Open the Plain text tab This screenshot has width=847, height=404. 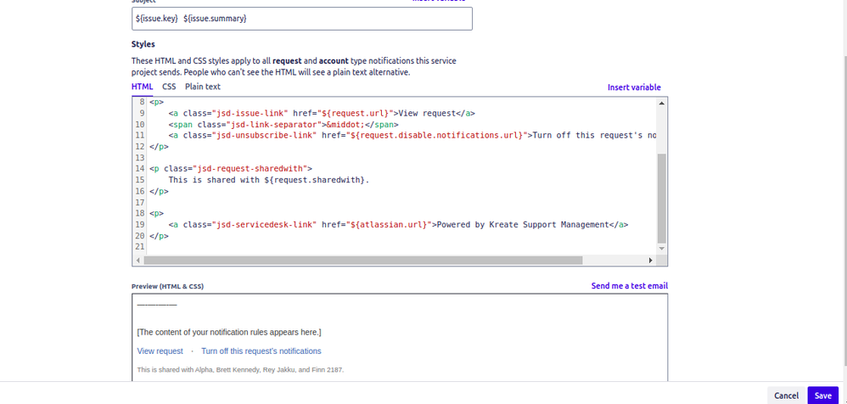203,87
